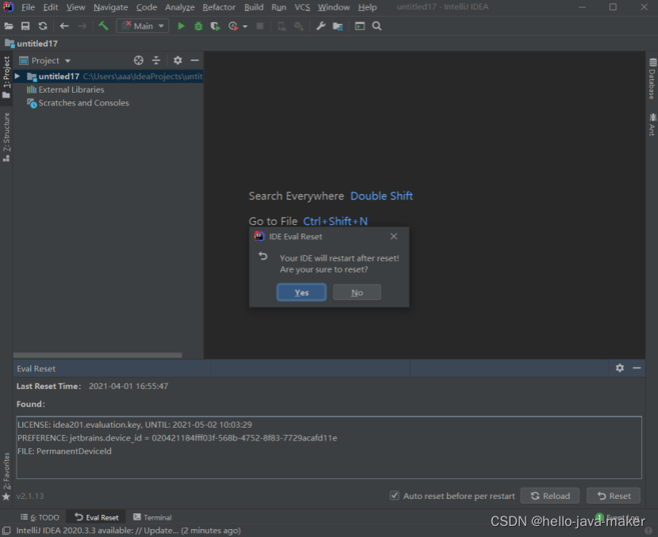Build project with the green hammer icon
Viewport: 658px width, 537px height.
pos(103,26)
